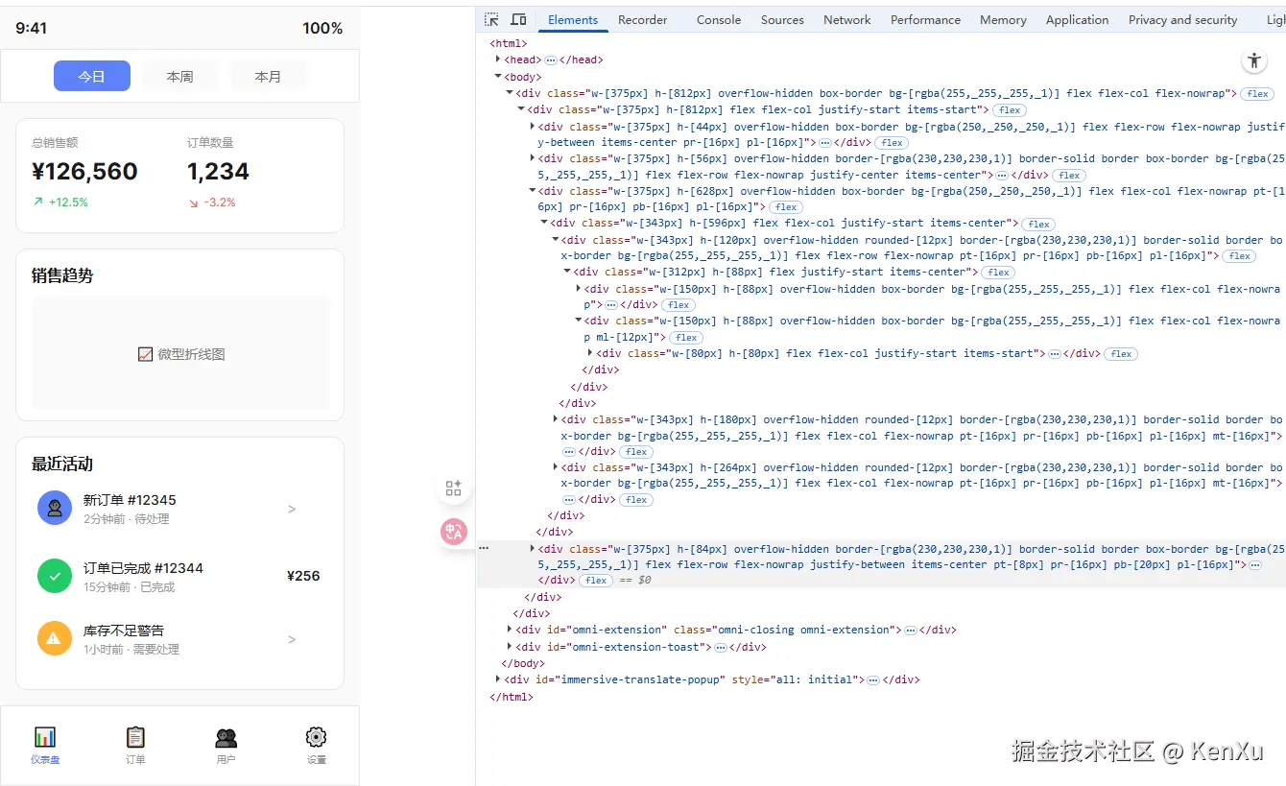Tap the 用户 users icon

tap(226, 737)
